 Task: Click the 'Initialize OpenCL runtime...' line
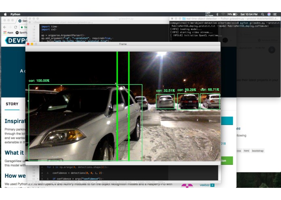(196, 35)
